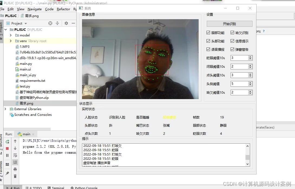Select 1.MP3 in project tree
Screen dimensions: 295x189
coord(24,46)
